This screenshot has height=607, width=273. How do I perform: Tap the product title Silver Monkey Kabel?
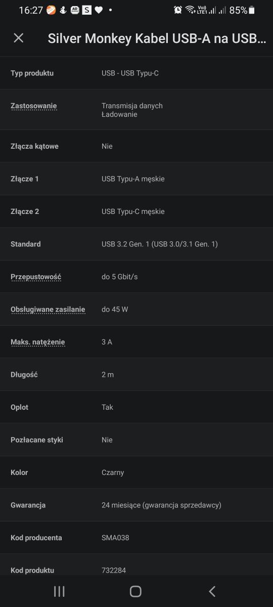point(157,38)
